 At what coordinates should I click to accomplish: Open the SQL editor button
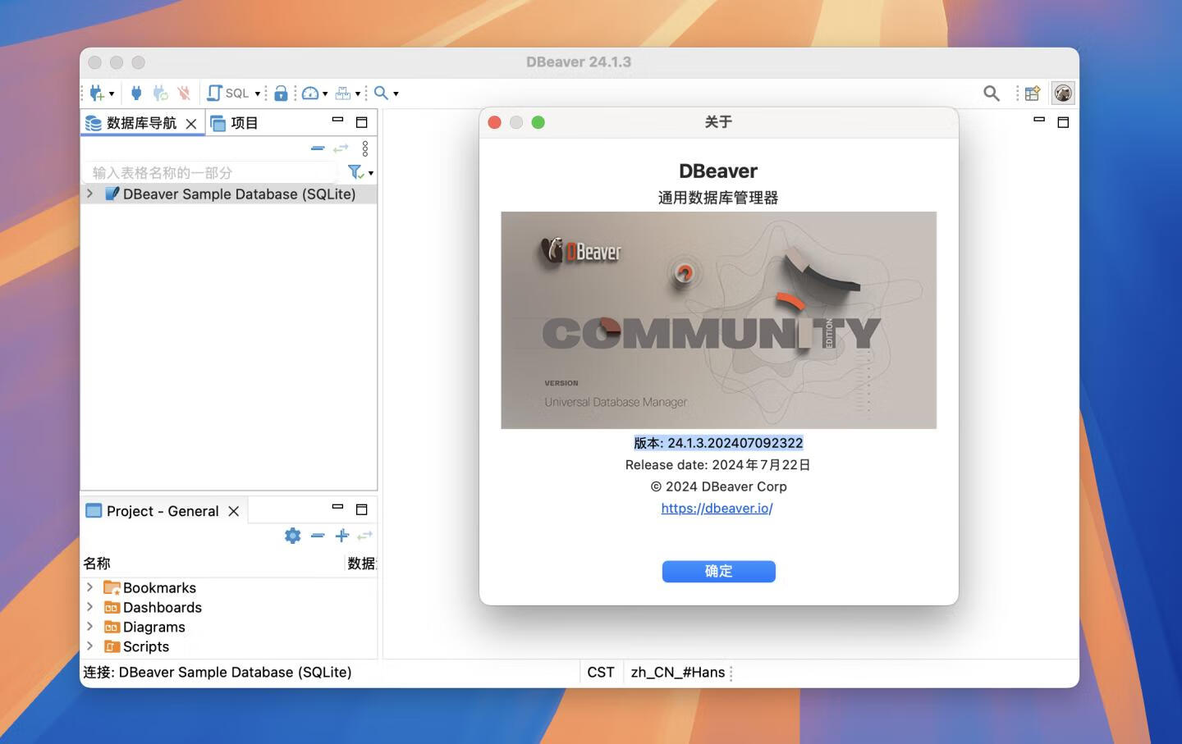[228, 94]
